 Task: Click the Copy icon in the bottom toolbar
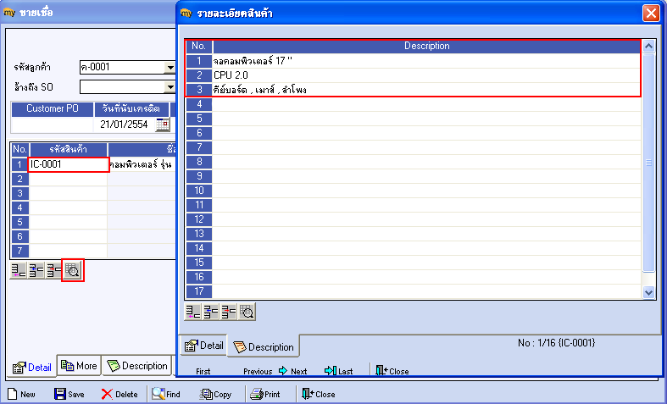tap(206, 394)
